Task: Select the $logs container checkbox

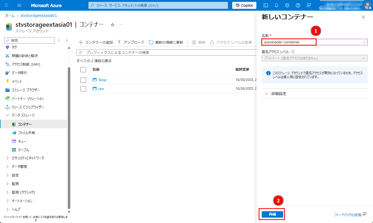Action: point(83,80)
